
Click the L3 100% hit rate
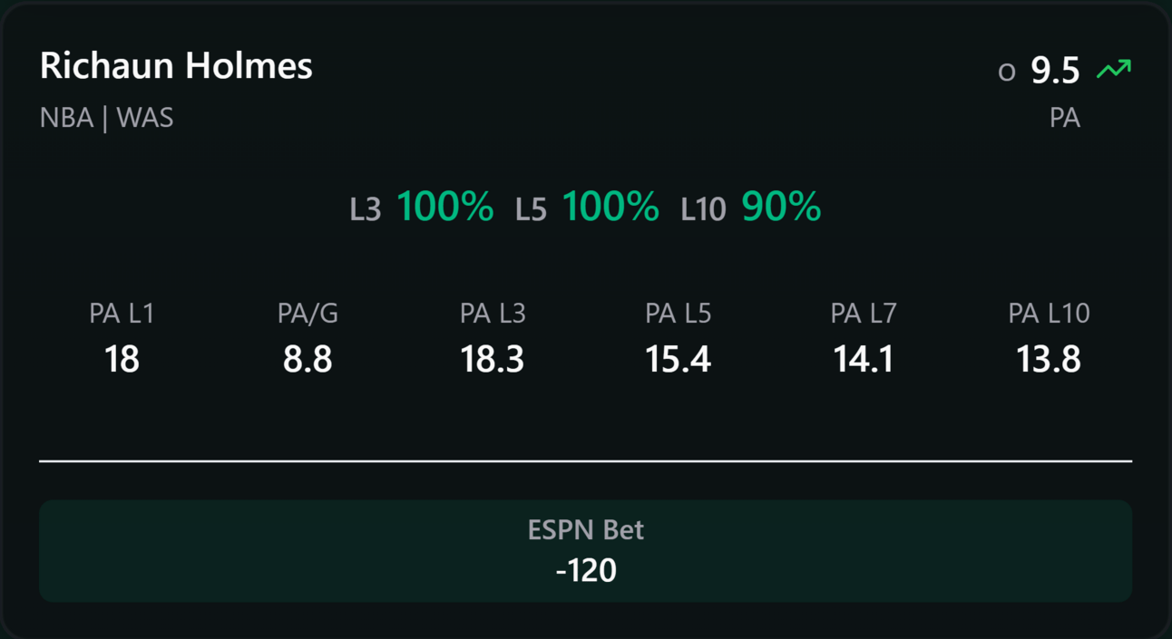click(422, 208)
